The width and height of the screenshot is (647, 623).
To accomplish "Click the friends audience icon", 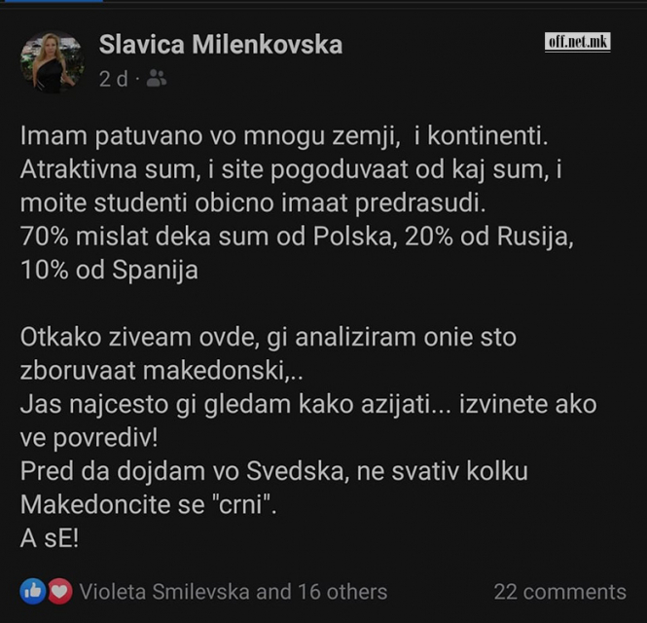I will [x=157, y=78].
